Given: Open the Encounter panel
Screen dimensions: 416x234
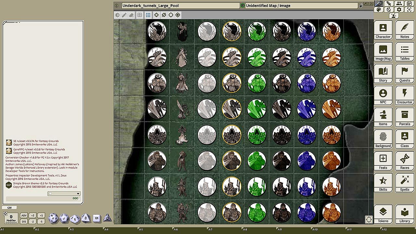Looking at the screenshot, I should (x=405, y=95).
